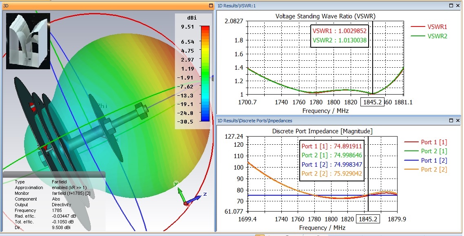Viewport: 464px width, 236px height.
Task: Click the Rad. effic. value -0.03447 dB
Action: 64,216
